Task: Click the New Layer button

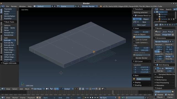Action: pos(142,25)
